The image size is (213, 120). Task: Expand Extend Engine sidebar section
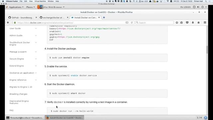pos(36,66)
